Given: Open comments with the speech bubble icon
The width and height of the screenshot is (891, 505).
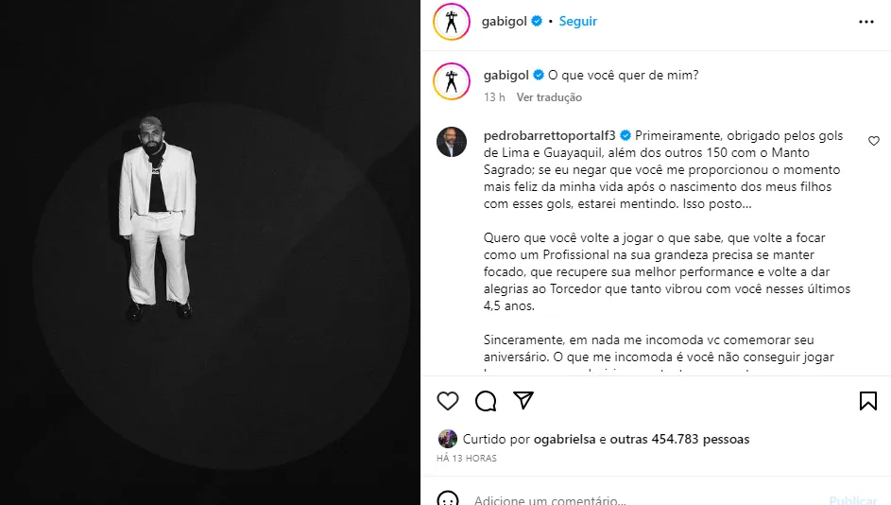Looking at the screenshot, I should 486,401.
